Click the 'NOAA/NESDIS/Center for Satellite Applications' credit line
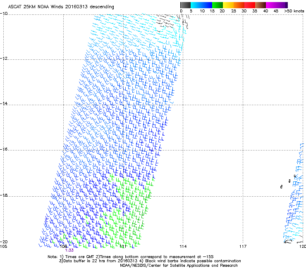 (x=179, y=266)
